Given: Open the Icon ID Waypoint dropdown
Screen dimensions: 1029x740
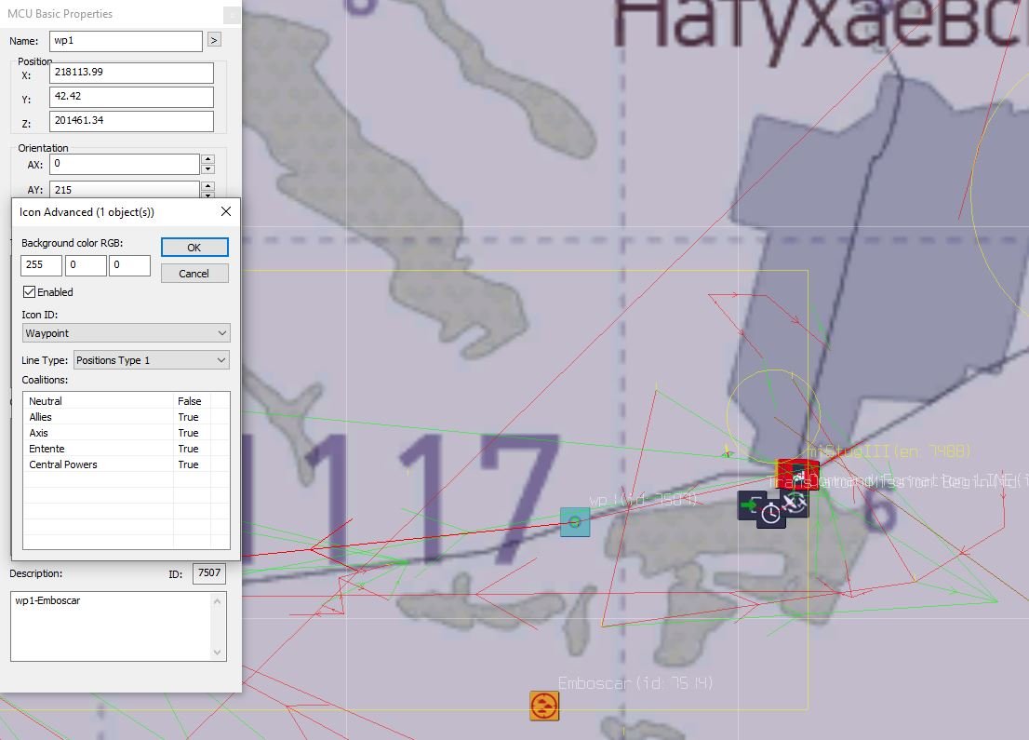Looking at the screenshot, I should 126,333.
